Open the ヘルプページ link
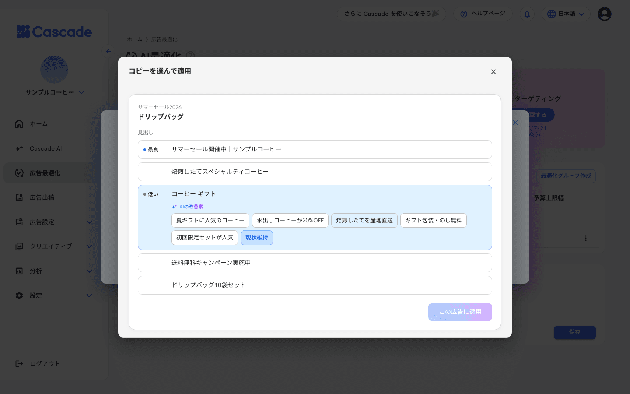Viewport: 630px width, 394px height. 483,14
